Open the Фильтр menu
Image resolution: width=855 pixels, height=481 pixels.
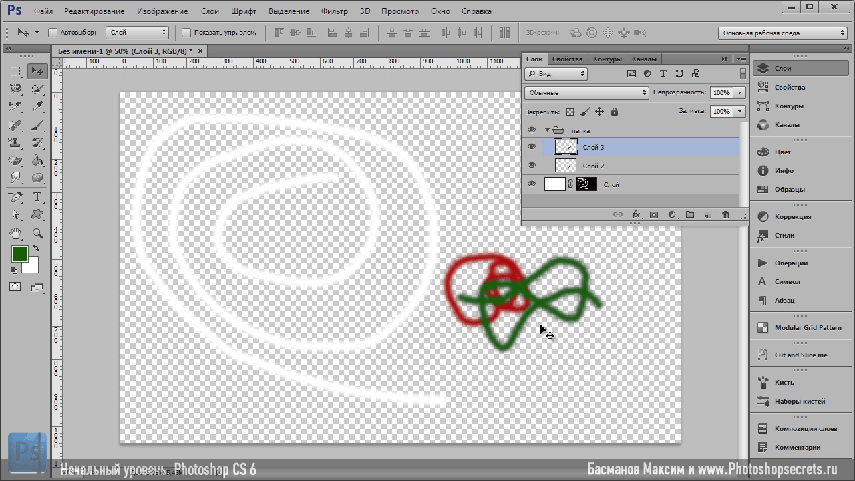334,11
